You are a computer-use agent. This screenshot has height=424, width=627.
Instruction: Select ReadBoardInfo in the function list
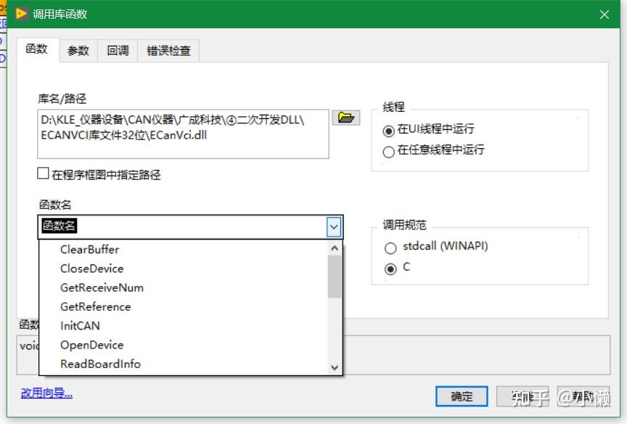coord(101,364)
